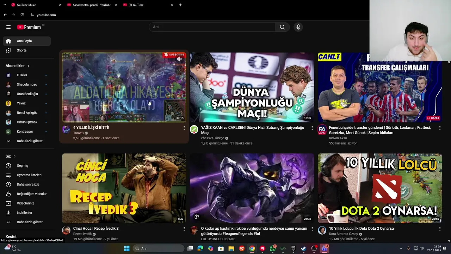The height and width of the screenshot is (254, 451).
Task: Open options menu for O kadar ap kastımki video
Action: [x=312, y=229]
